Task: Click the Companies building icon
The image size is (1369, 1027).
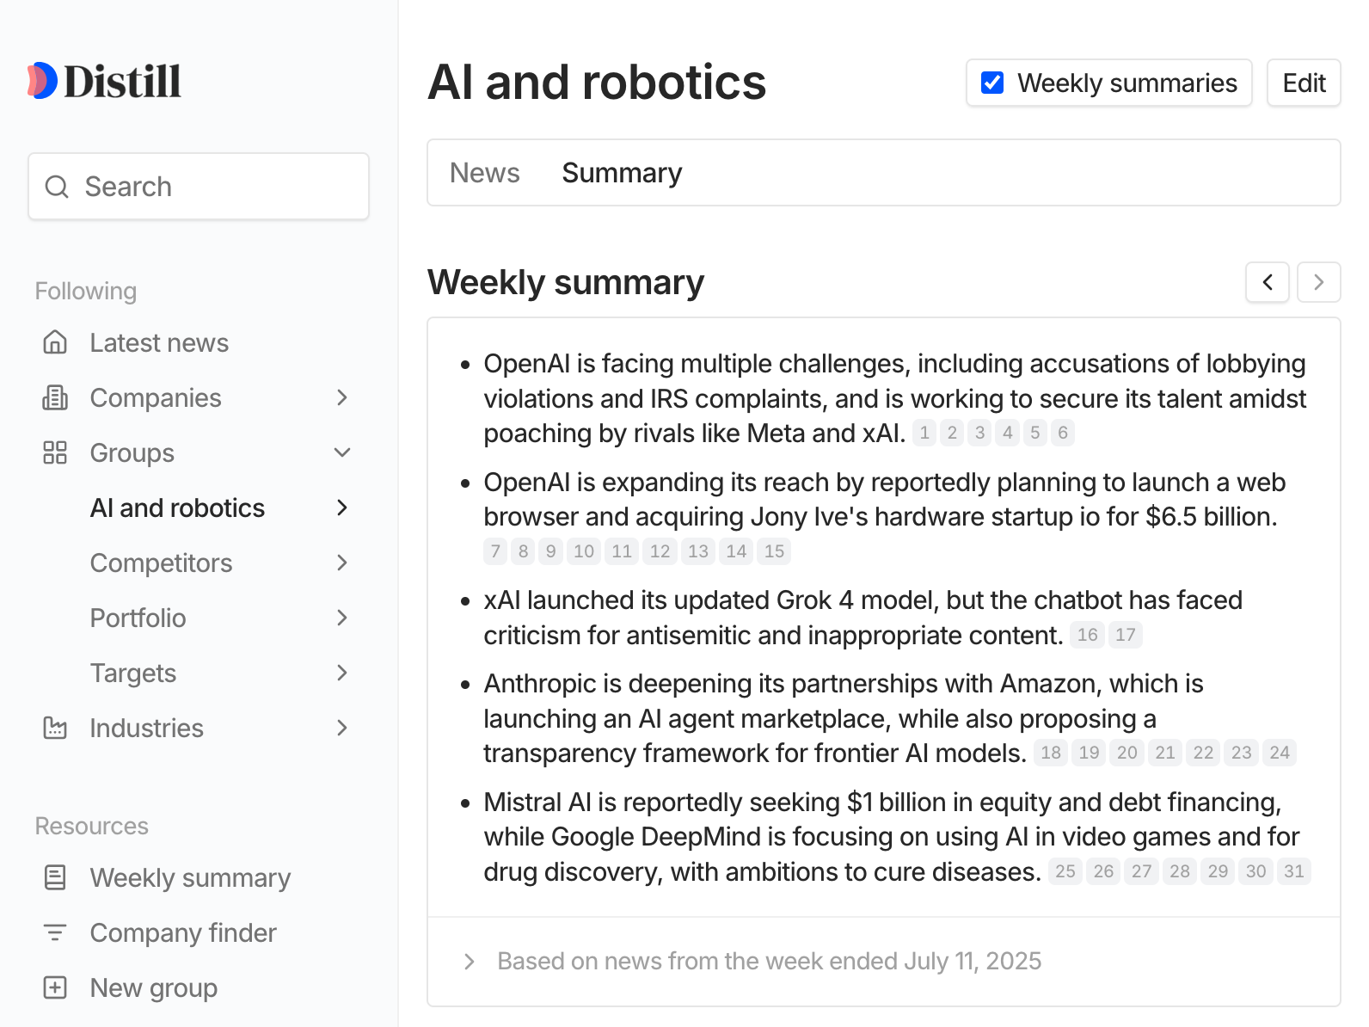Action: 55,397
